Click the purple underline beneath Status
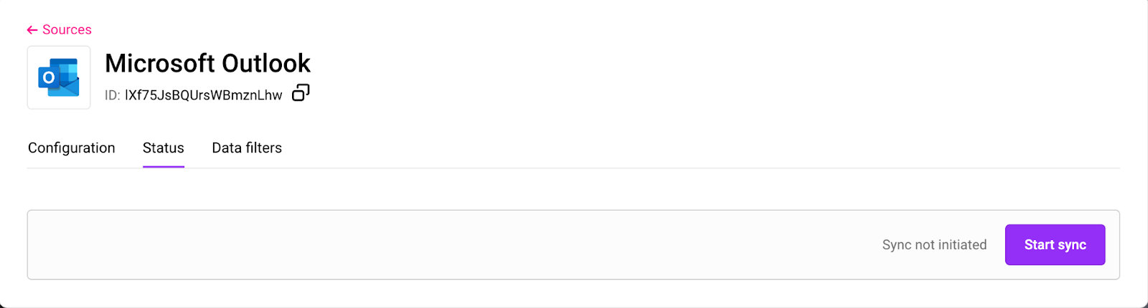Image resolution: width=1148 pixels, height=308 pixels. click(x=164, y=166)
